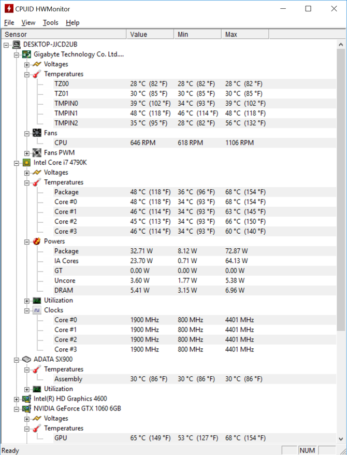This screenshot has height=455, width=347.
Task: Collapse the Gigabyte Temperatures node
Action: click(x=26, y=75)
